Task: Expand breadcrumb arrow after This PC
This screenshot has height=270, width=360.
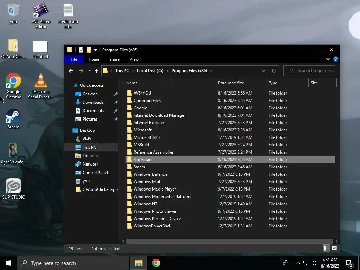Action: tap(133, 71)
